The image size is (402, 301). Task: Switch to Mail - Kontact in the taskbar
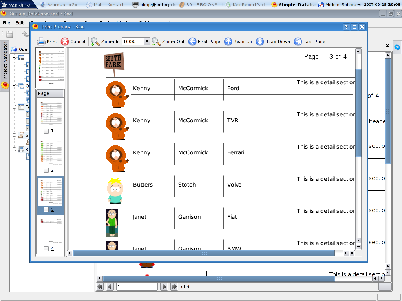point(105,5)
